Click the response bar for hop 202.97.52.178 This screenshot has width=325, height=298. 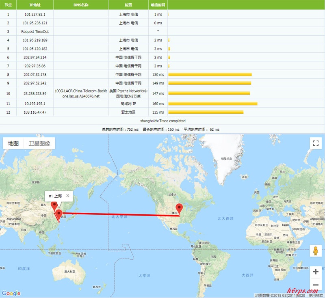[x=210, y=75]
